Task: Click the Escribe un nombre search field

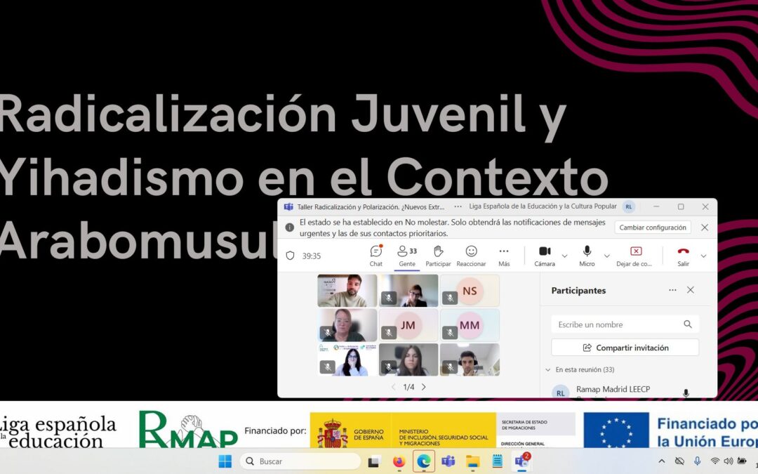Action: point(618,324)
